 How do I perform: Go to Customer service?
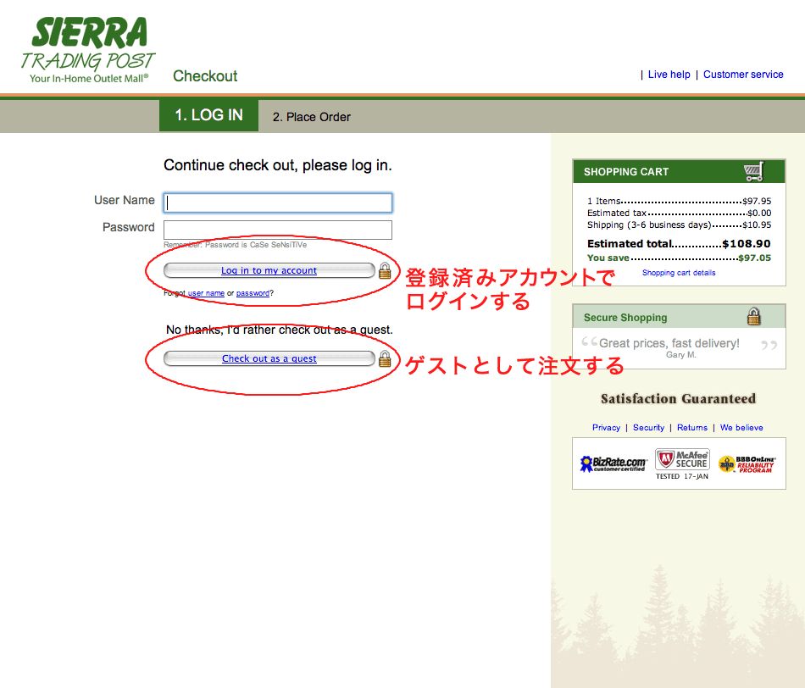click(x=743, y=75)
